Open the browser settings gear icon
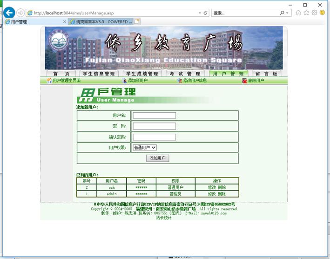 click(314, 13)
